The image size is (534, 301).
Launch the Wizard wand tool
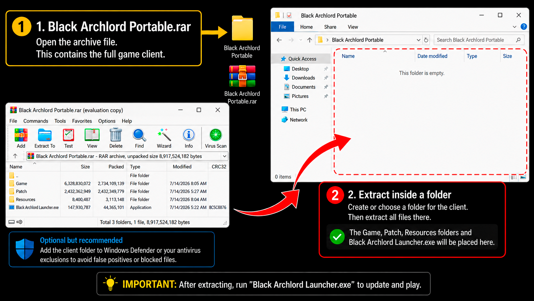[164, 138]
